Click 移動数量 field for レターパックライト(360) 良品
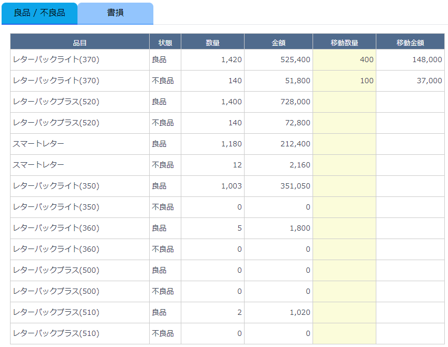 coord(344,229)
